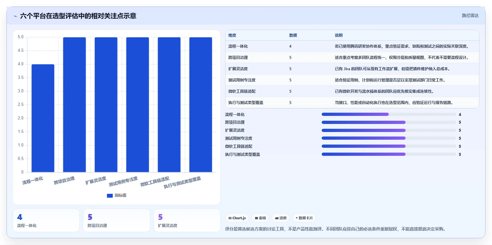Click the footnote starting with 评分是筛选候选方案
492x245 pixels.
pos(336,229)
